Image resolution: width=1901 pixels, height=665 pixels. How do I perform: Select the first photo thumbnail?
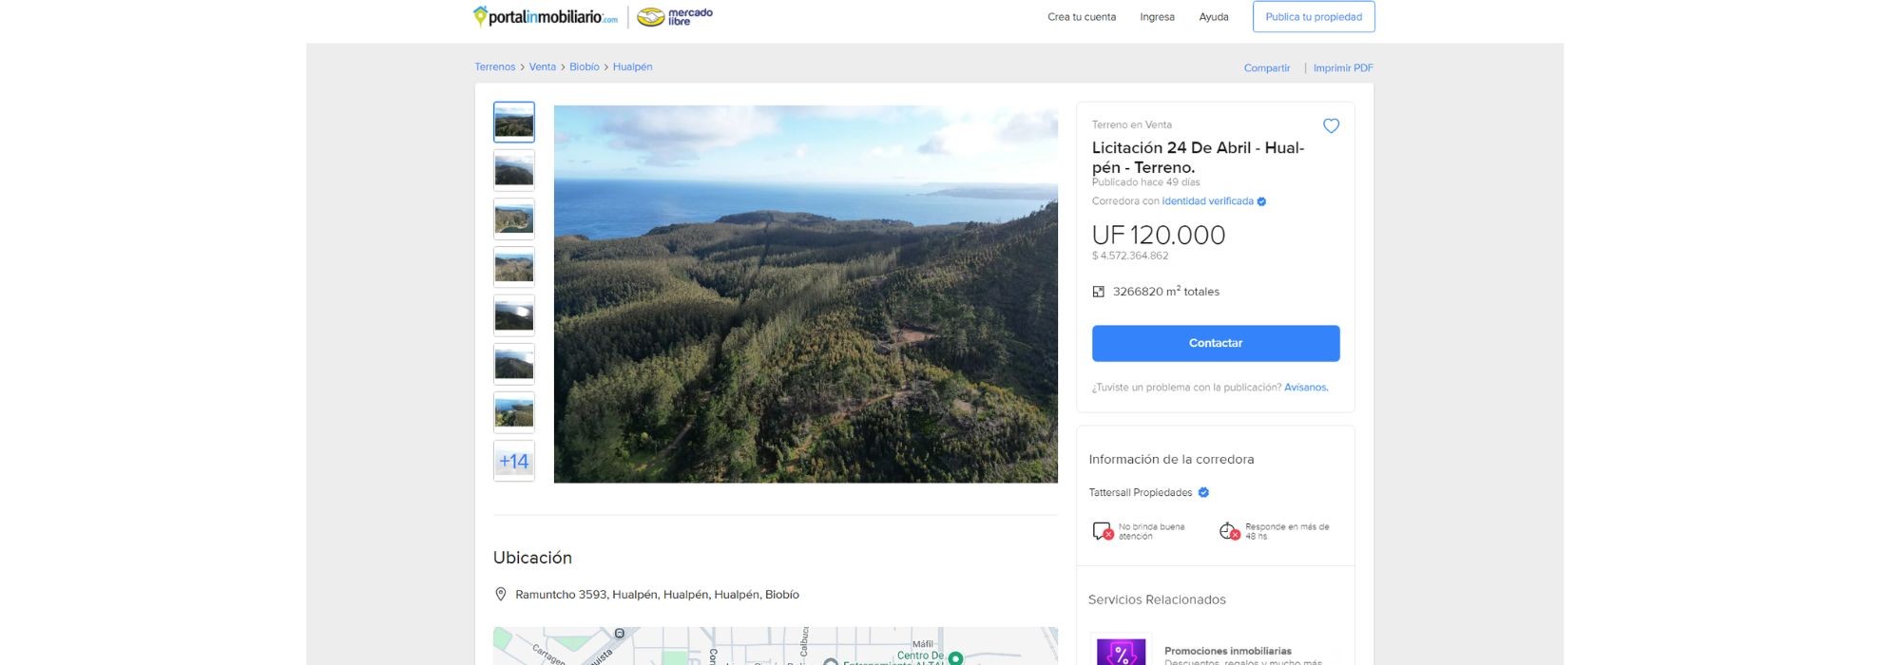[514, 123]
